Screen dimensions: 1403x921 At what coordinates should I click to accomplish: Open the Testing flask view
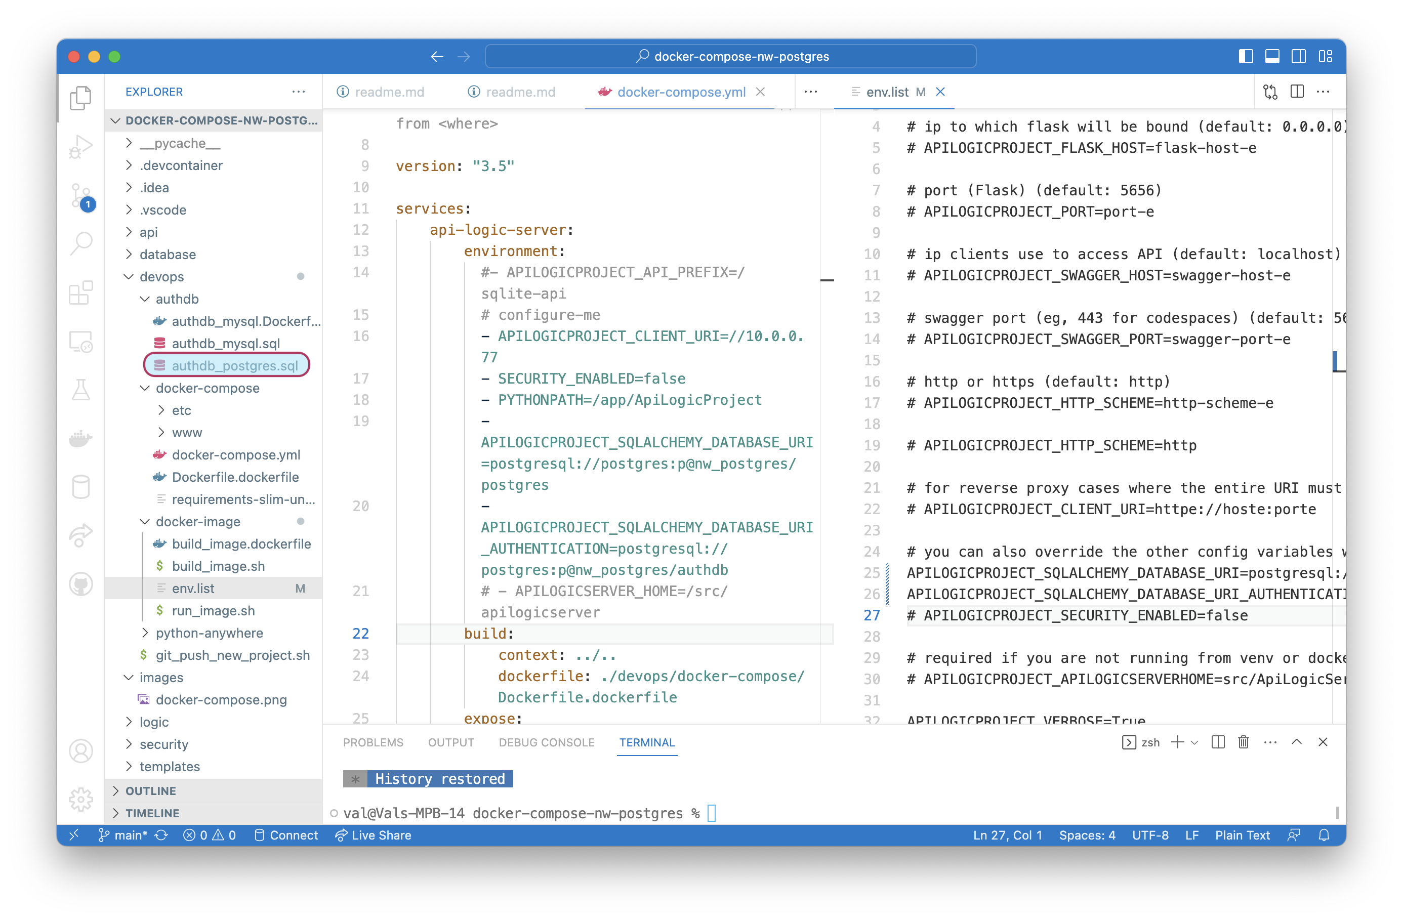(81, 390)
